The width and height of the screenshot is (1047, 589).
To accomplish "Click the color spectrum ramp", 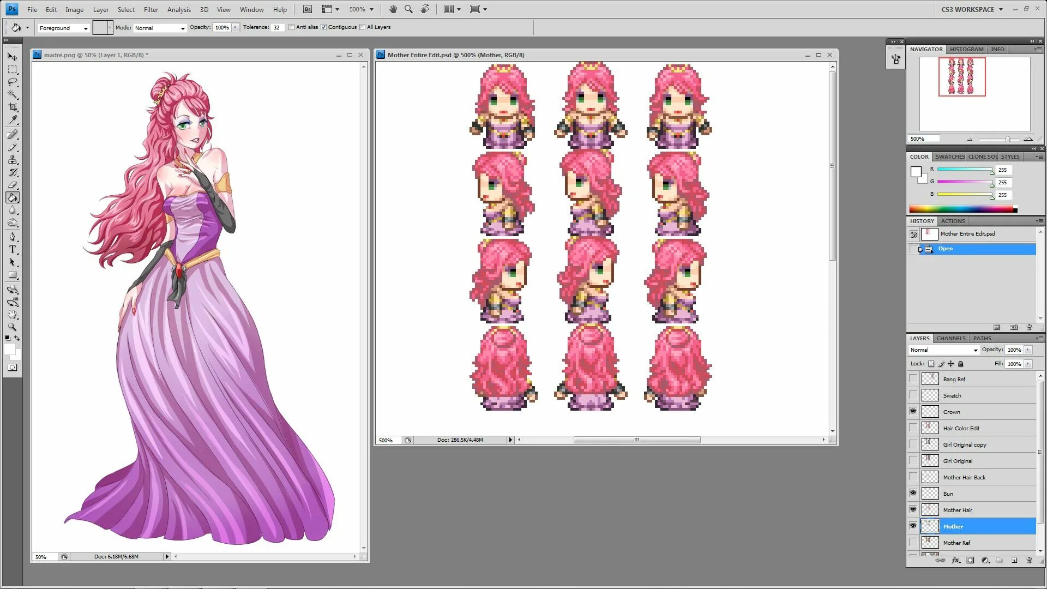I will coord(961,209).
